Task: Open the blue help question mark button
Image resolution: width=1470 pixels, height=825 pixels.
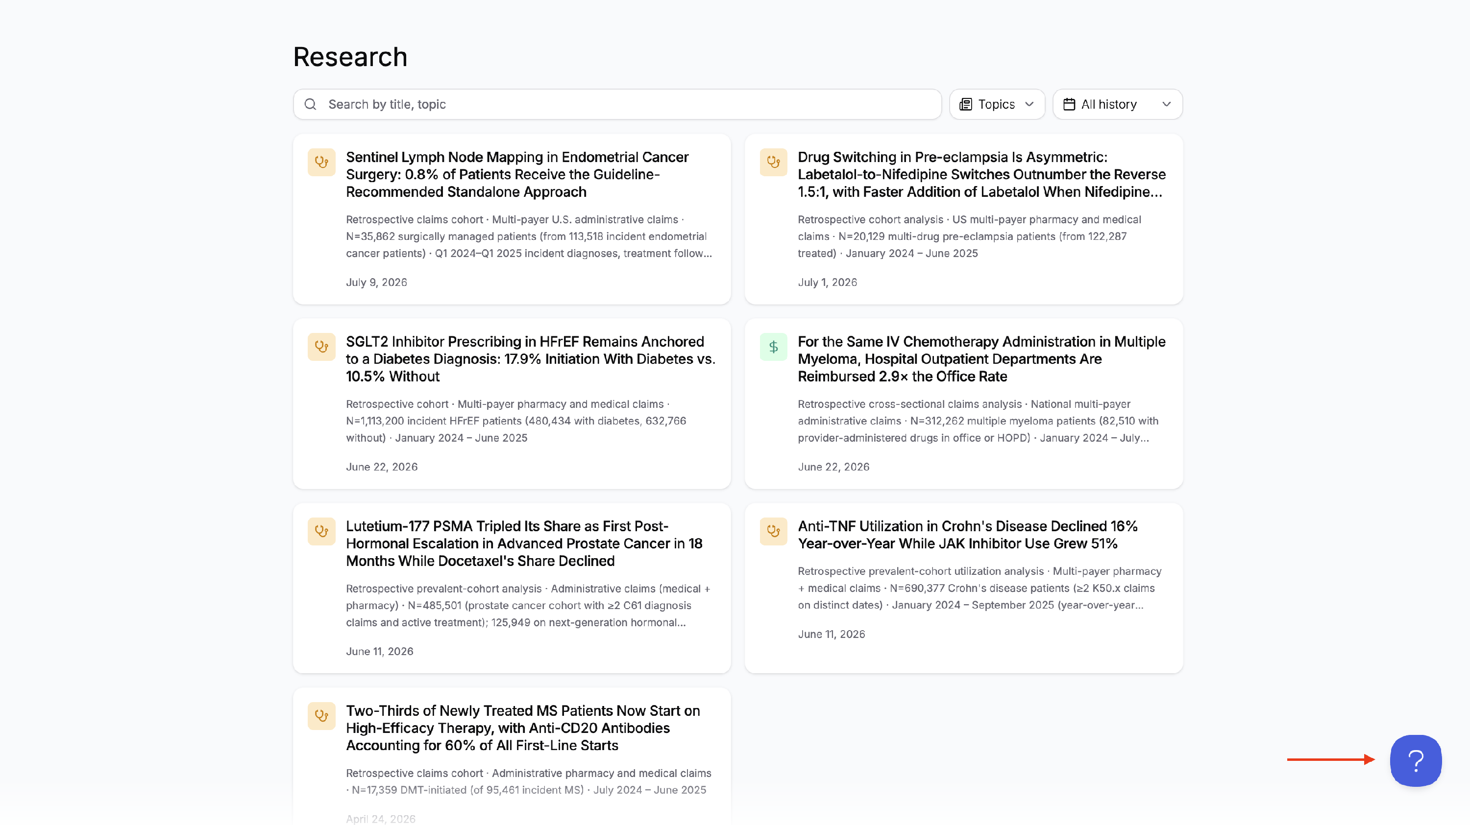Action: 1415,760
